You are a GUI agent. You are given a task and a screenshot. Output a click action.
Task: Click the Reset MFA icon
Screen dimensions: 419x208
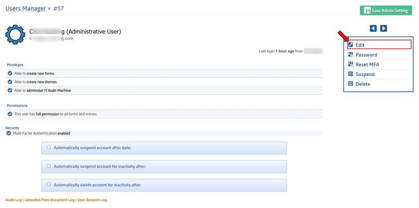tap(351, 65)
